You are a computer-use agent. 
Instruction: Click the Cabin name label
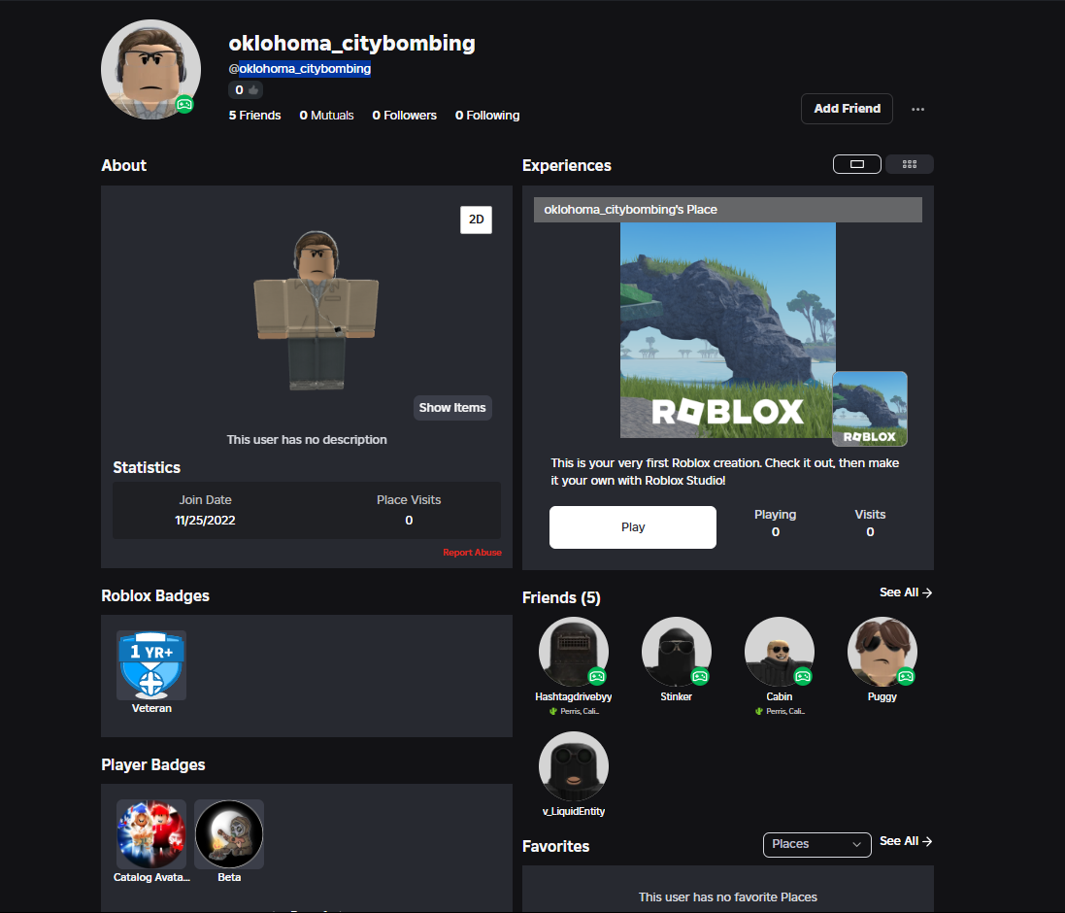pyautogui.click(x=779, y=697)
